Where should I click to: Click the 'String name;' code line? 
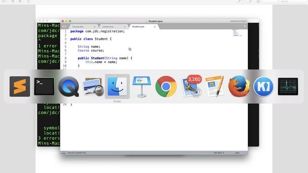point(89,47)
